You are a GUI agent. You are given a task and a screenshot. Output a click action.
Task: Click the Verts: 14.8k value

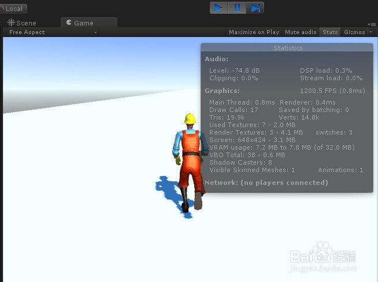[299, 117]
